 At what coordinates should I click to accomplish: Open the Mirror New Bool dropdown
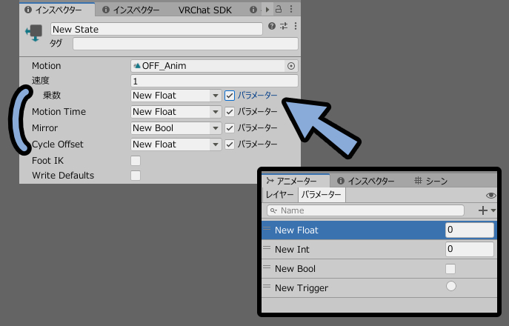pyautogui.click(x=176, y=128)
